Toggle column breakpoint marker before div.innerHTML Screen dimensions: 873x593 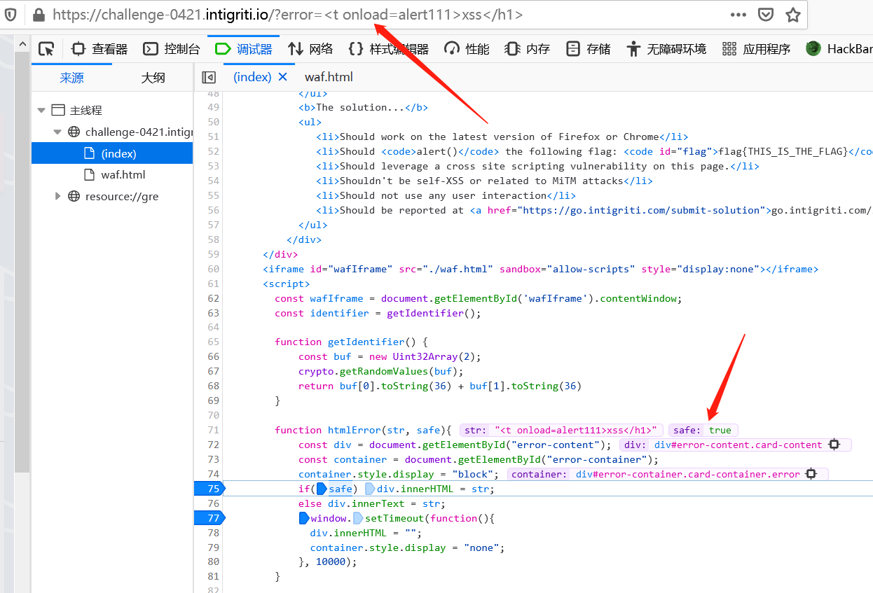point(370,489)
